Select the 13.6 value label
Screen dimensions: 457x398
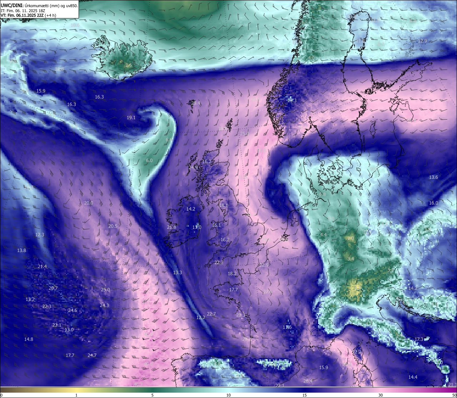point(433,177)
